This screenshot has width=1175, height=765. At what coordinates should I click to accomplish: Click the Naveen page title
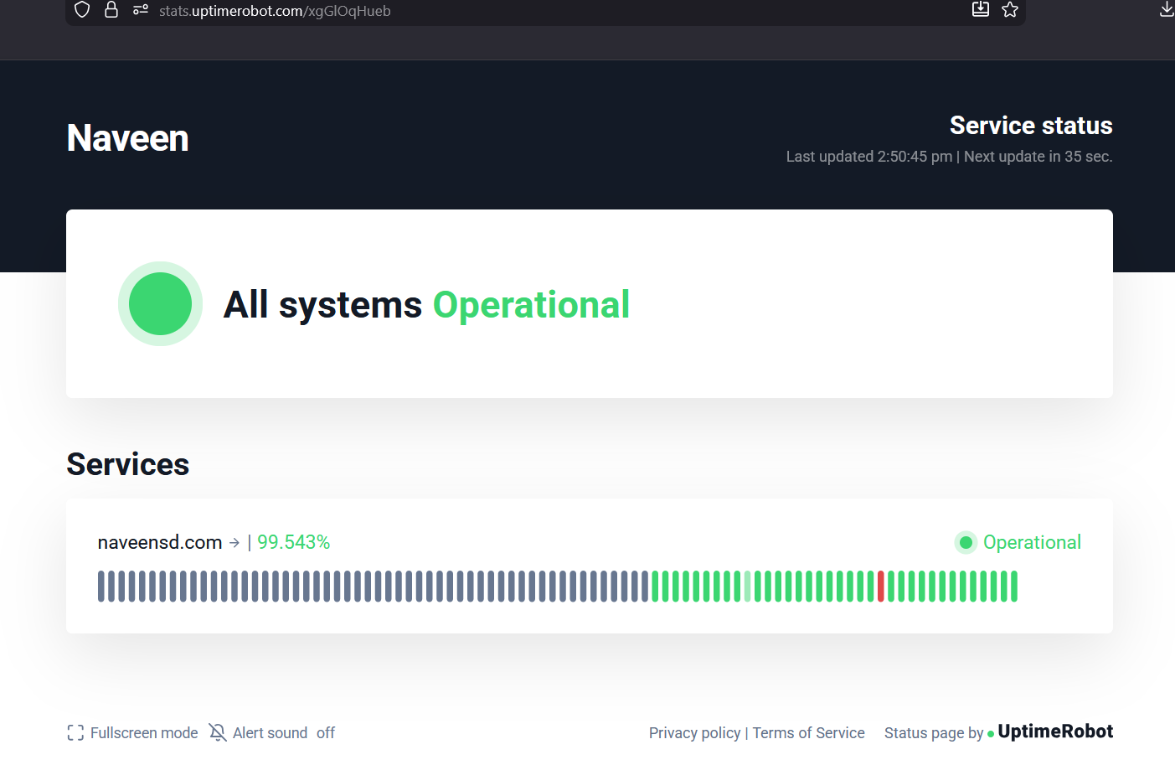[128, 138]
